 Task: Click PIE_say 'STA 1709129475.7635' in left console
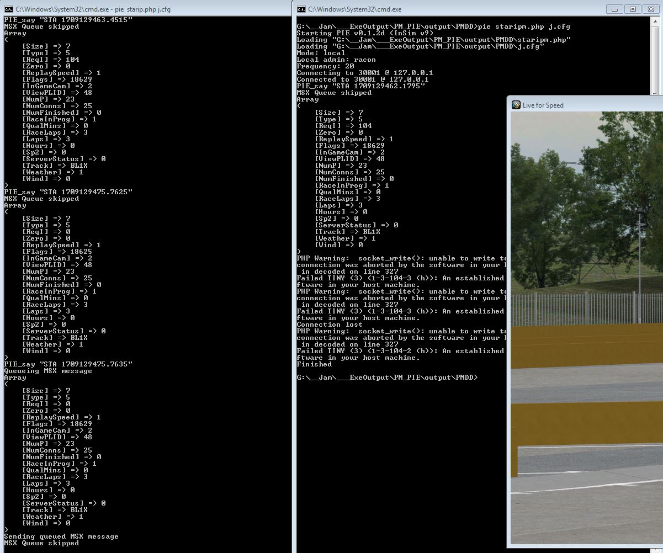68,364
